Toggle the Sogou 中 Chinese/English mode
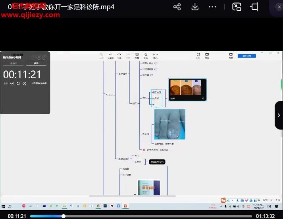This screenshot has height=219, width=283. [229, 201]
